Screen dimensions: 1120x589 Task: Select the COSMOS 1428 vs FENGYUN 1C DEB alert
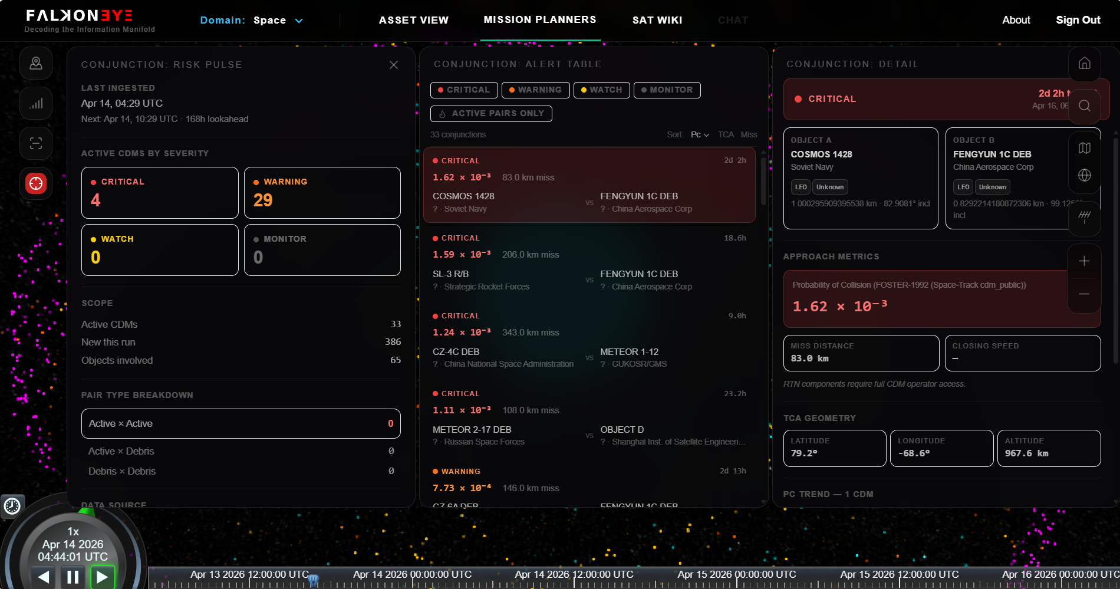coord(589,185)
